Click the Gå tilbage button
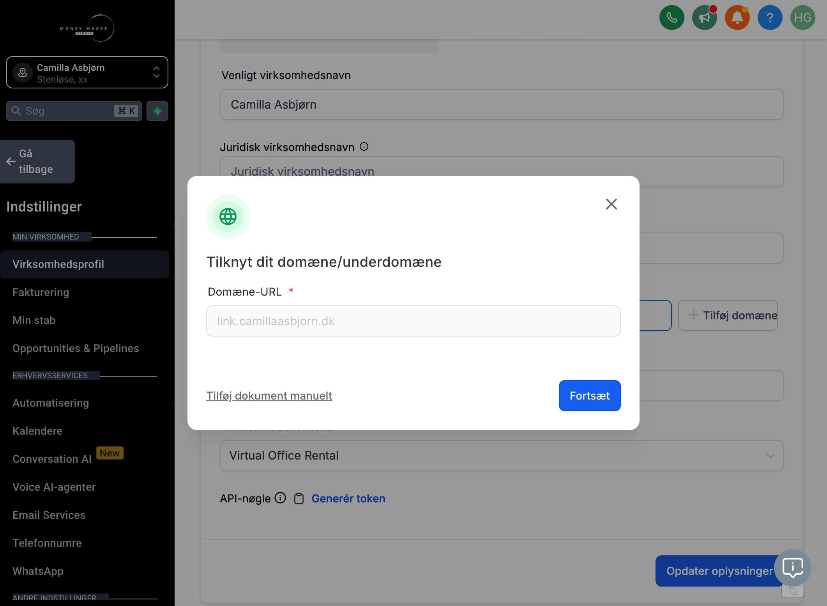This screenshot has height=606, width=827. pos(37,162)
